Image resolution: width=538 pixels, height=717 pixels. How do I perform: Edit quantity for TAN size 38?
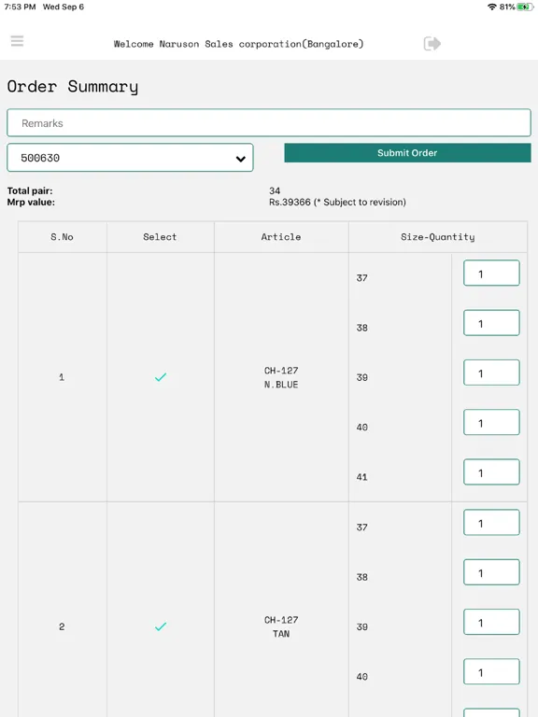click(x=491, y=572)
